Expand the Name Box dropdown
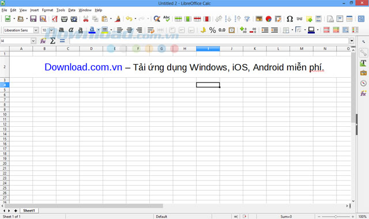 [33, 41]
